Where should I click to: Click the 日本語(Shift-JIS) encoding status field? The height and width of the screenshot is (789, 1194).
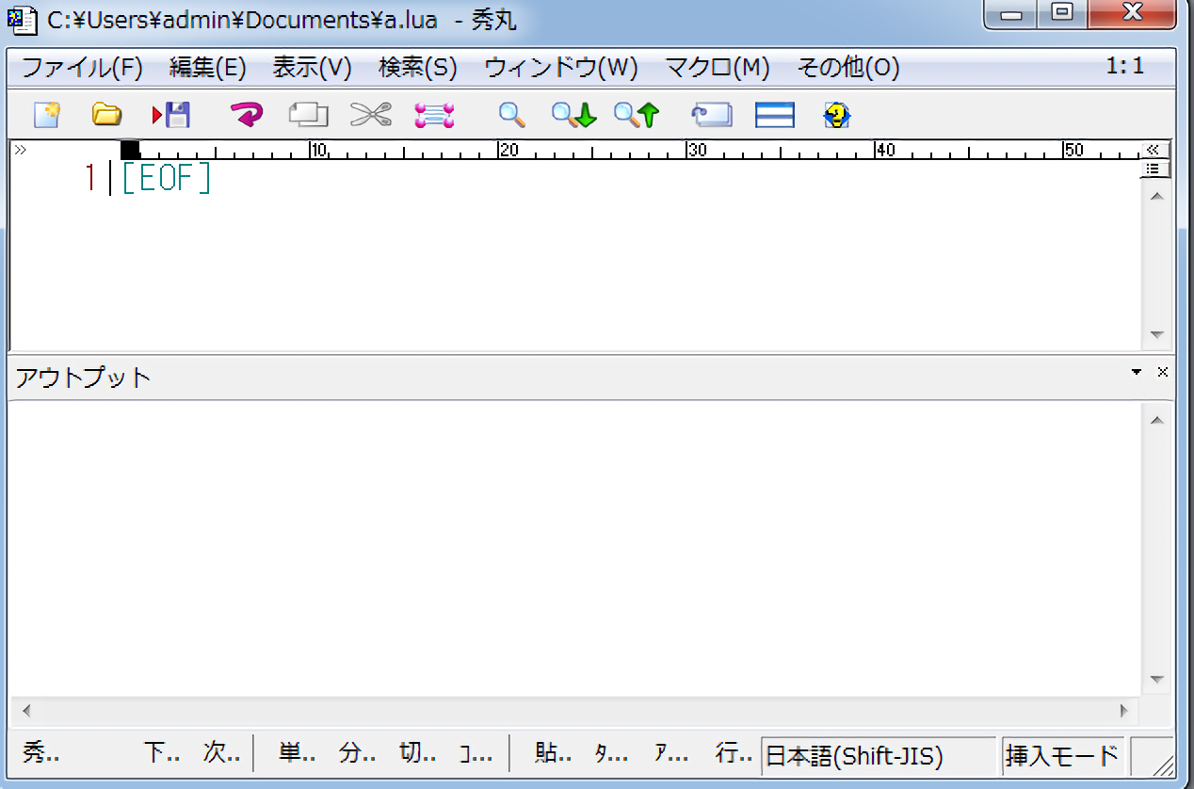(x=877, y=755)
